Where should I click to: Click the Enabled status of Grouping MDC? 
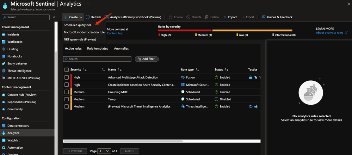pyautogui.click(x=222, y=92)
